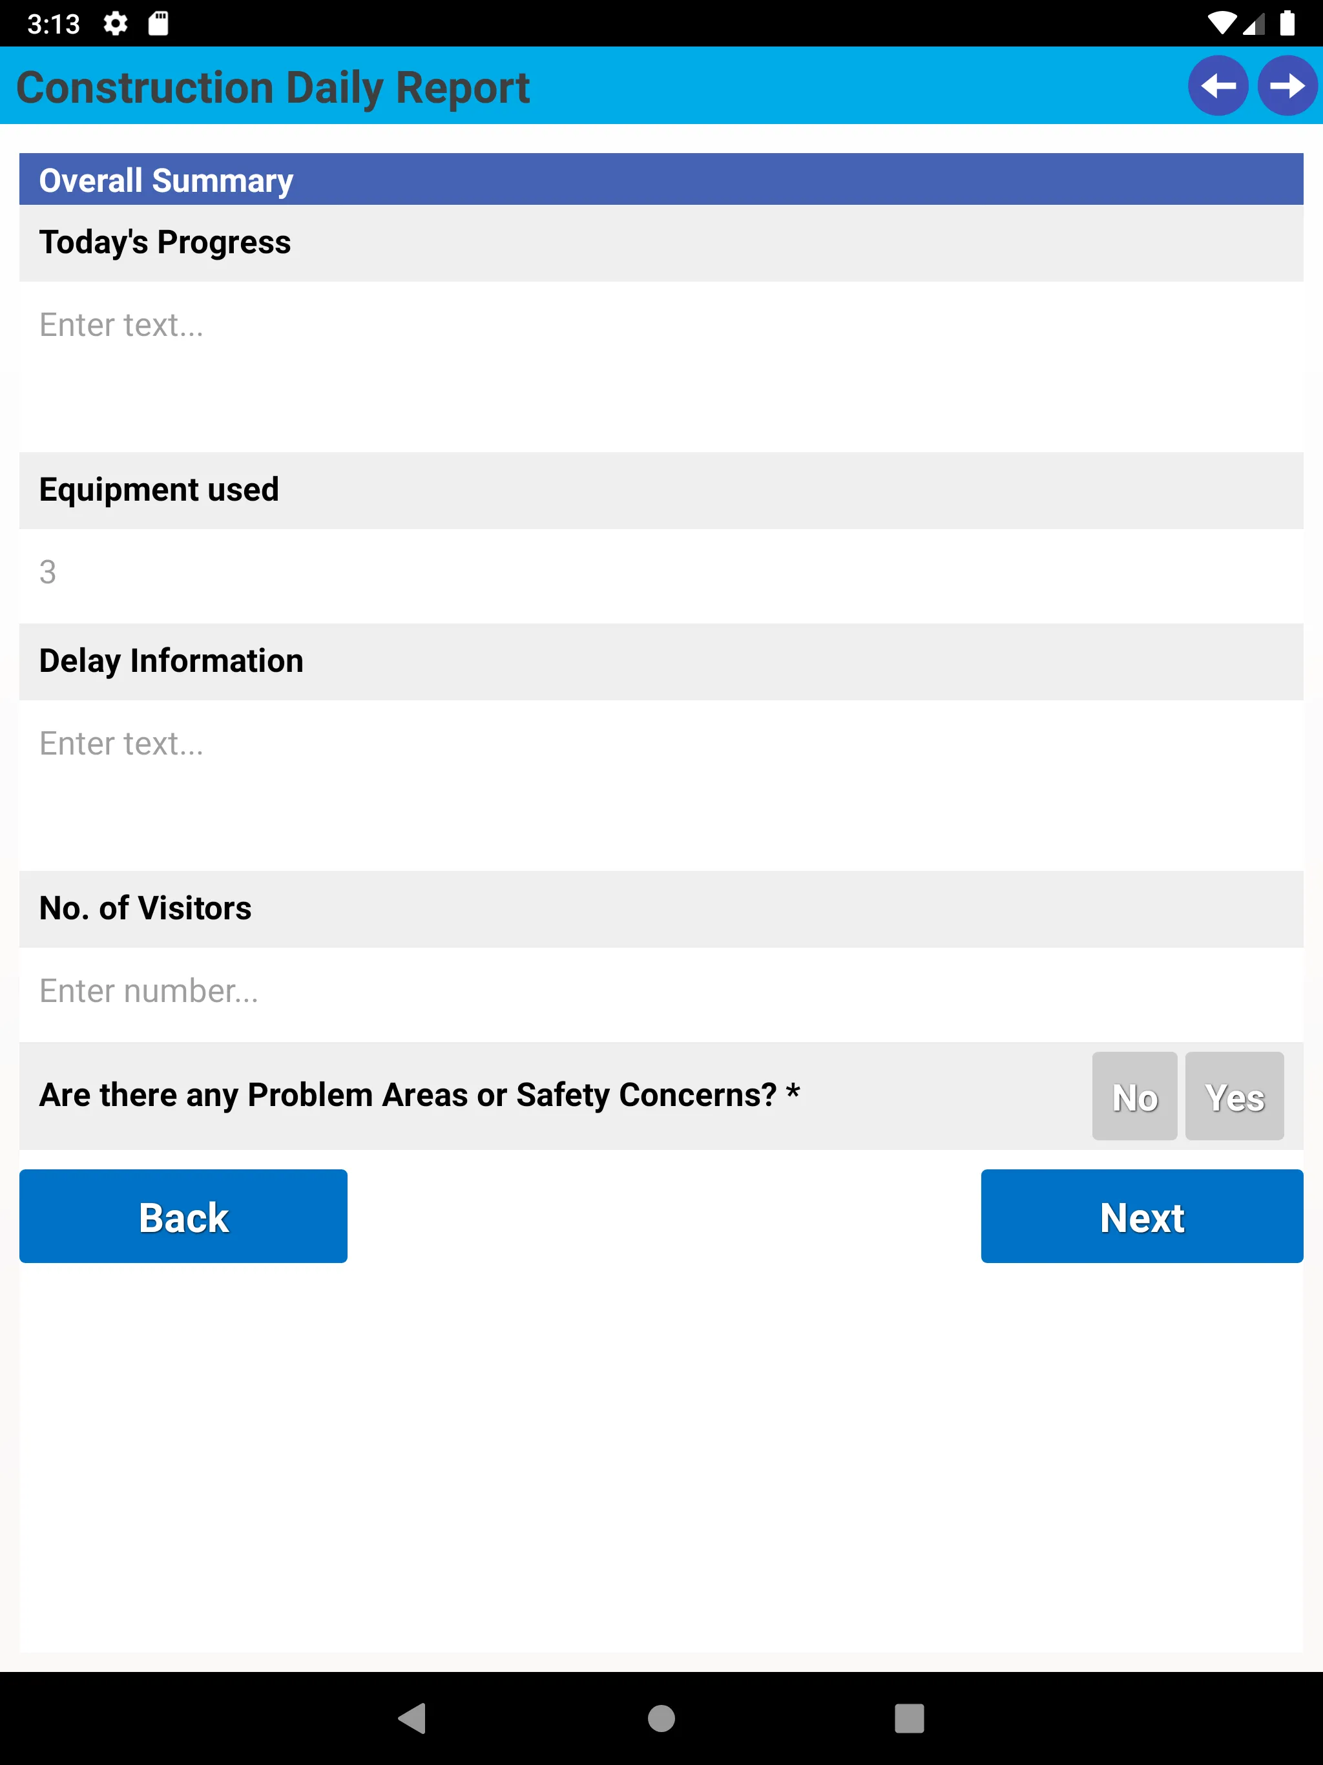
Task: Click the Next button to proceed
Action: [x=1142, y=1216]
